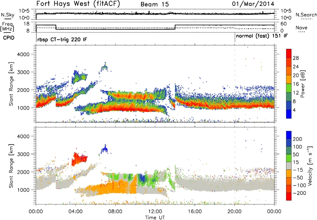Select the 'Beam 15' label
This screenshot has height=220, width=317.
click(155, 4)
